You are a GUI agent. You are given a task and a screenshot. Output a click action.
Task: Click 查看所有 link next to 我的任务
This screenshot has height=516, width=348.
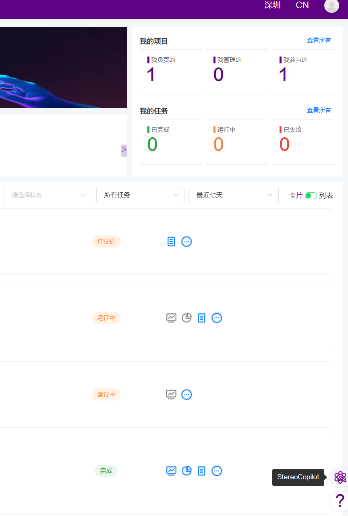coord(319,110)
